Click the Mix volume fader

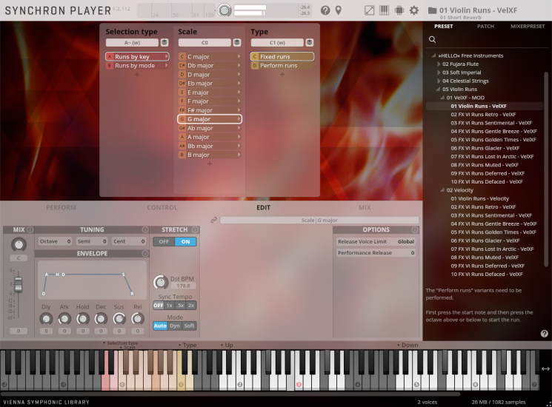click(x=19, y=285)
